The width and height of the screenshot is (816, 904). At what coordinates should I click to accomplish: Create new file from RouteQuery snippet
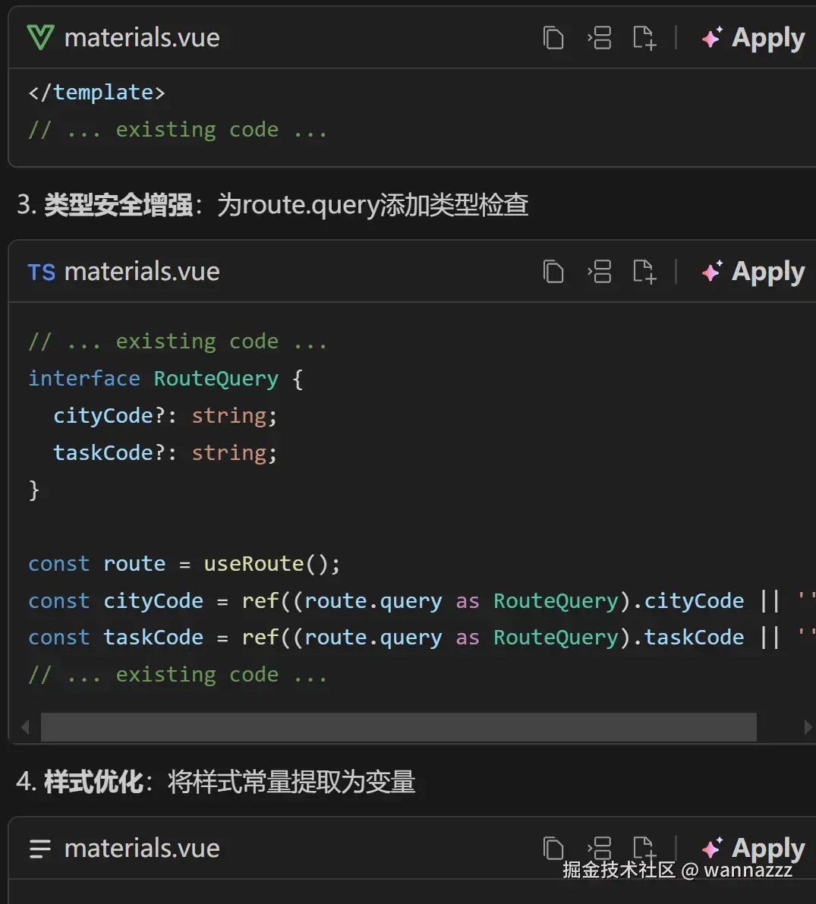pyautogui.click(x=644, y=271)
